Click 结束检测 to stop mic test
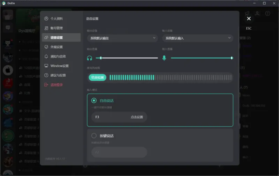This screenshot has width=279, height=176. pyautogui.click(x=97, y=77)
